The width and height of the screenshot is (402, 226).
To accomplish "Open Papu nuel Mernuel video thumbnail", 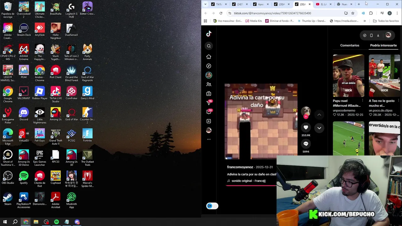I will click(349, 76).
